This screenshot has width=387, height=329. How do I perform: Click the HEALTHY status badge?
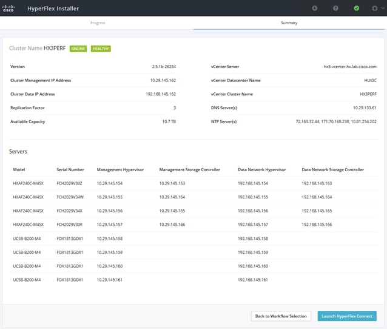coord(101,49)
